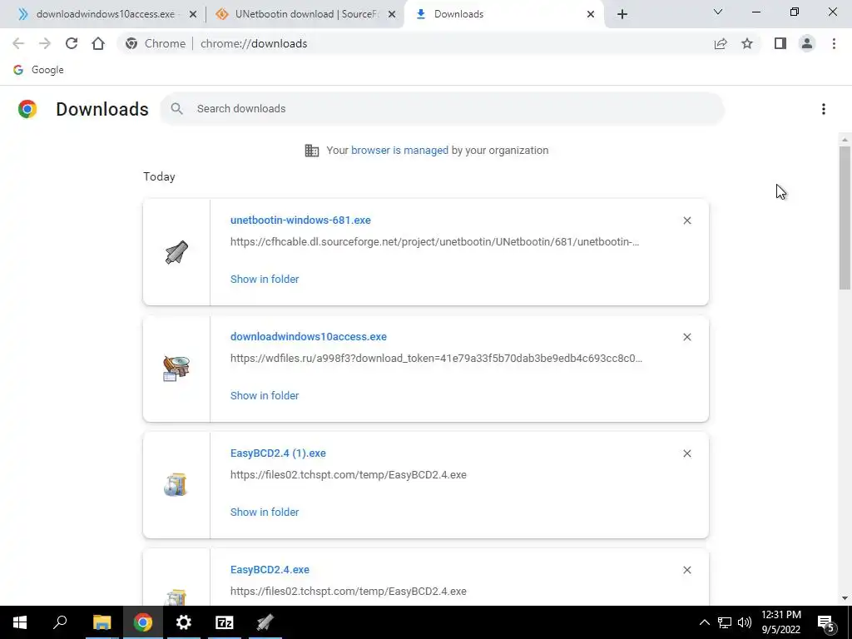
Task: Remove EasyBCD2.4.exe from list
Action: (686, 569)
